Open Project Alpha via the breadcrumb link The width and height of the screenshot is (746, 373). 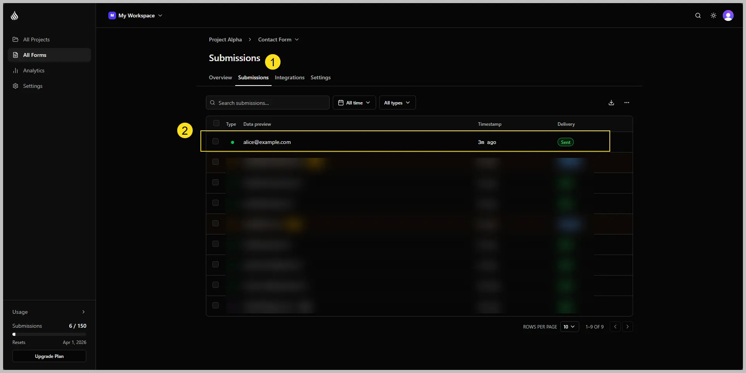(225, 39)
